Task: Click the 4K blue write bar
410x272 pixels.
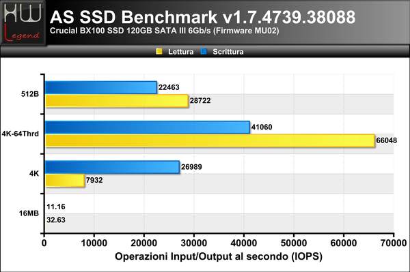Action: [x=113, y=167]
